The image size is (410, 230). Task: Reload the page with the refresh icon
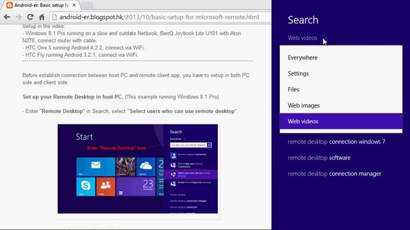coord(30,17)
